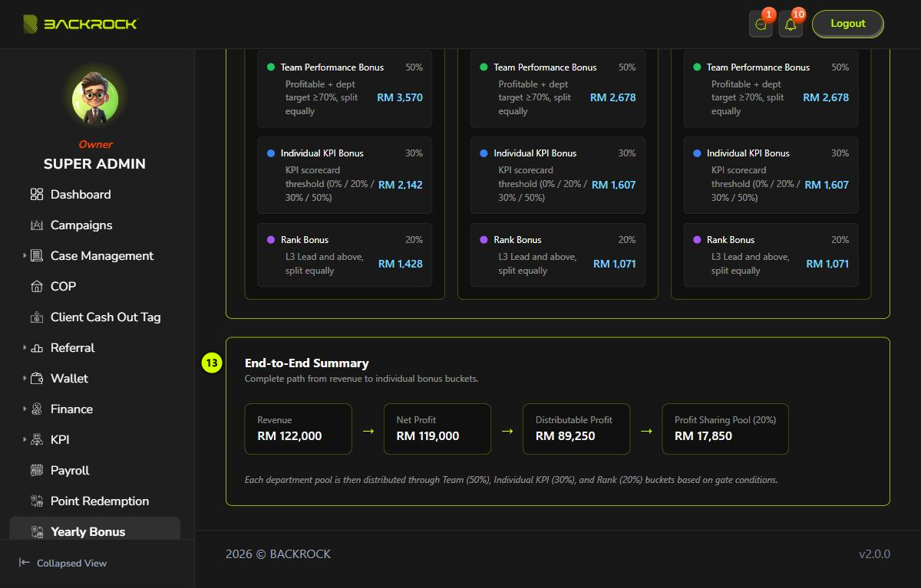Click the v2.0.0 version label
Viewport: 921px width, 588px height.
pyautogui.click(x=874, y=554)
